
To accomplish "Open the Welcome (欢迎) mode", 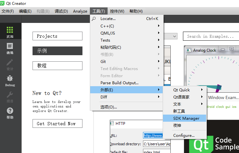I will point(10,32).
